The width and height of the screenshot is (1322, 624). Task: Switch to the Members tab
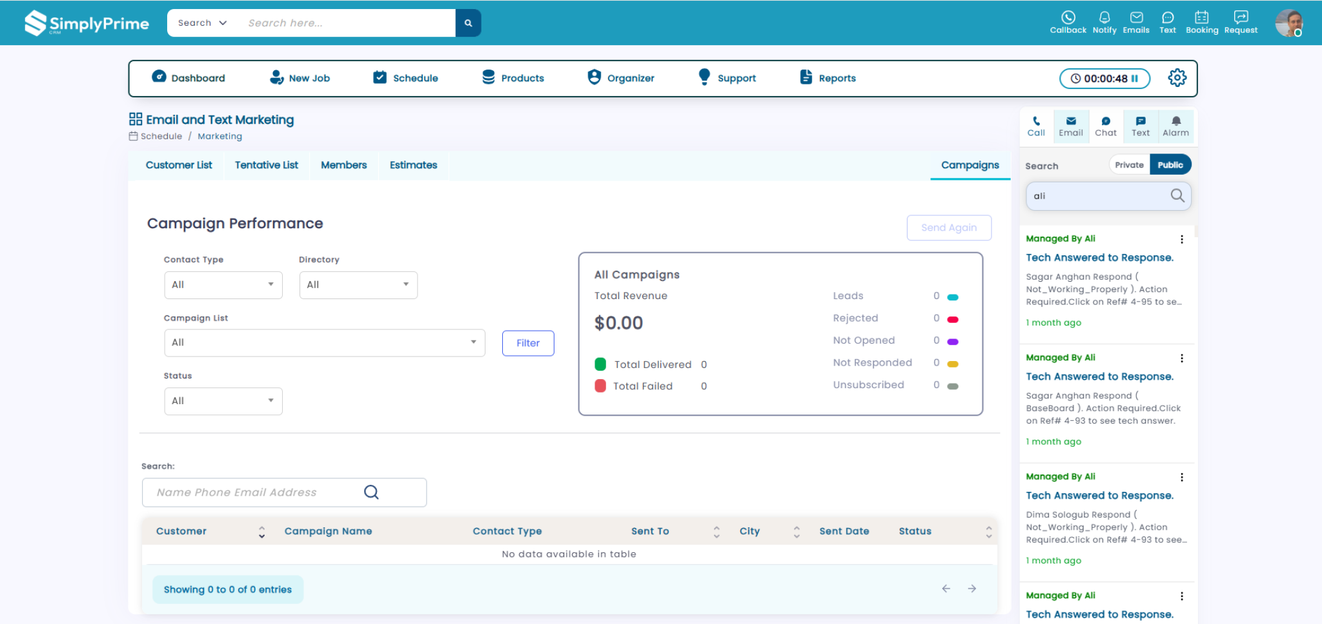[x=343, y=165]
